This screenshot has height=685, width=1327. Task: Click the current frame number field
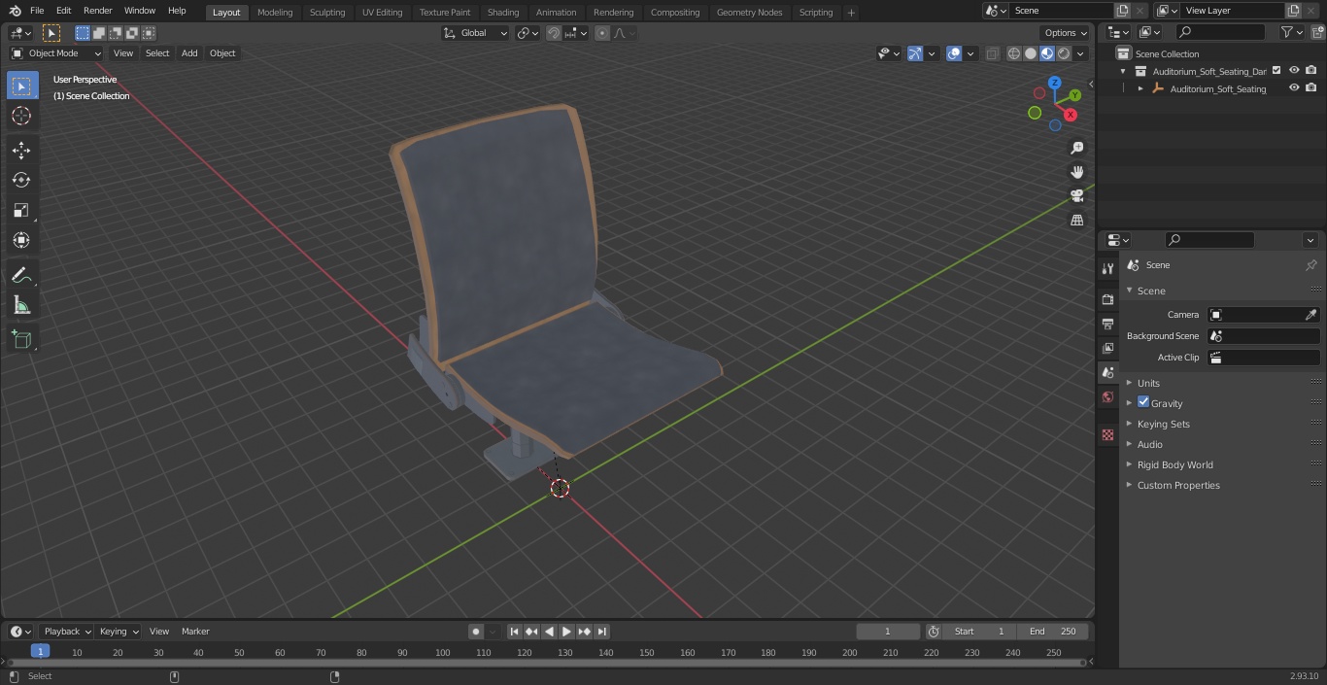888,632
